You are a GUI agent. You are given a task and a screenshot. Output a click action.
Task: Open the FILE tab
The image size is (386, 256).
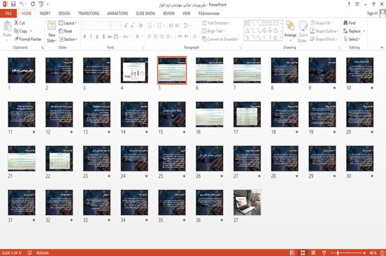pos(8,13)
